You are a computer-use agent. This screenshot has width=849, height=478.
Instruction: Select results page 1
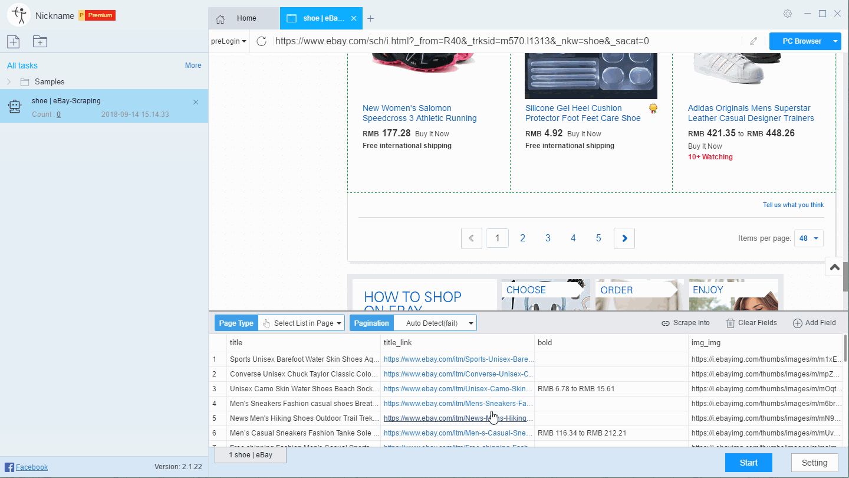point(498,238)
